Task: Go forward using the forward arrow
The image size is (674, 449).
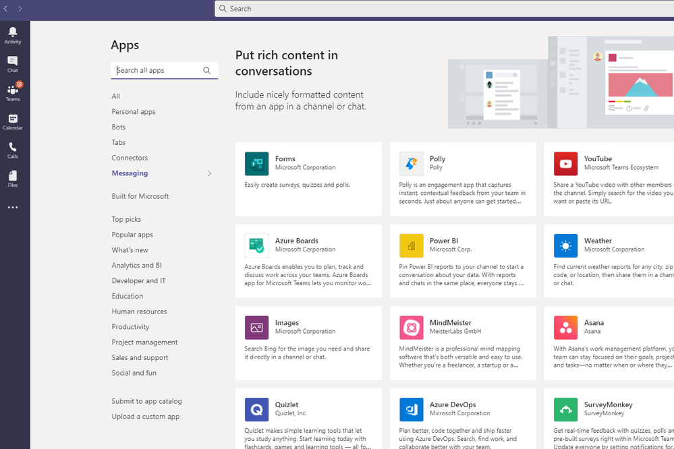Action: click(20, 9)
